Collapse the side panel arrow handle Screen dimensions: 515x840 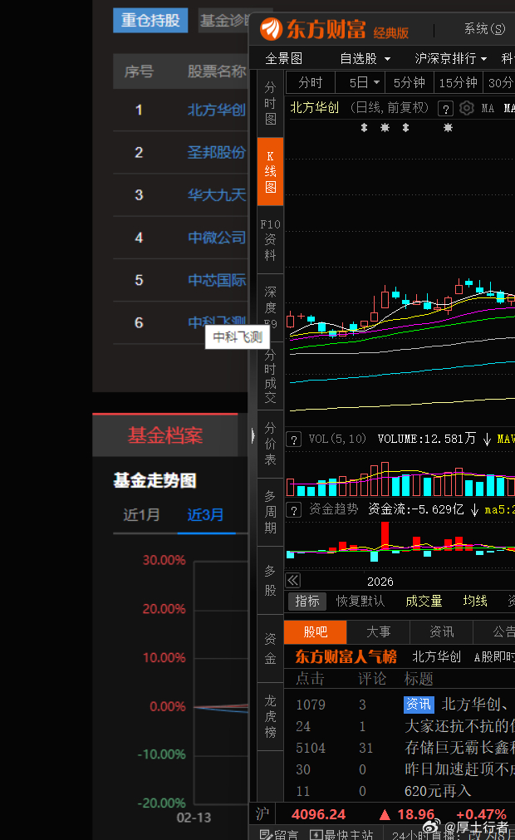tap(253, 435)
